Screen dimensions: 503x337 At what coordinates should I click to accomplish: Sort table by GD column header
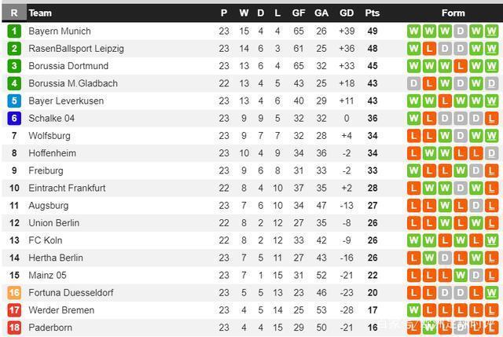click(347, 13)
